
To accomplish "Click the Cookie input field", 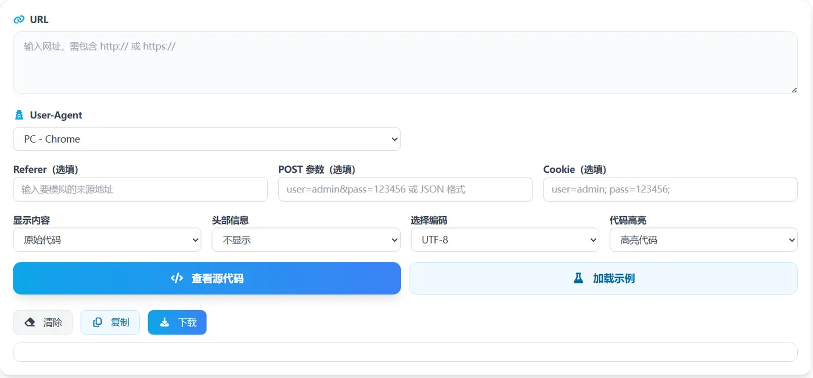I will (x=671, y=189).
